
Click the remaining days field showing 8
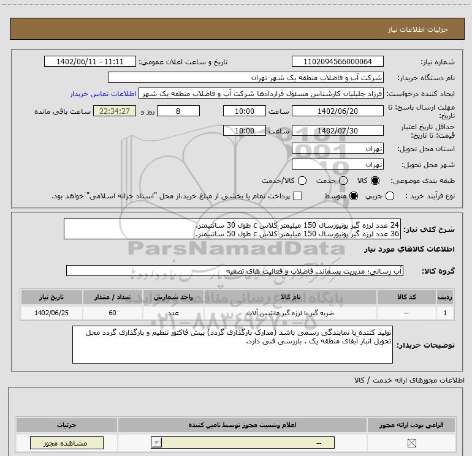click(178, 111)
